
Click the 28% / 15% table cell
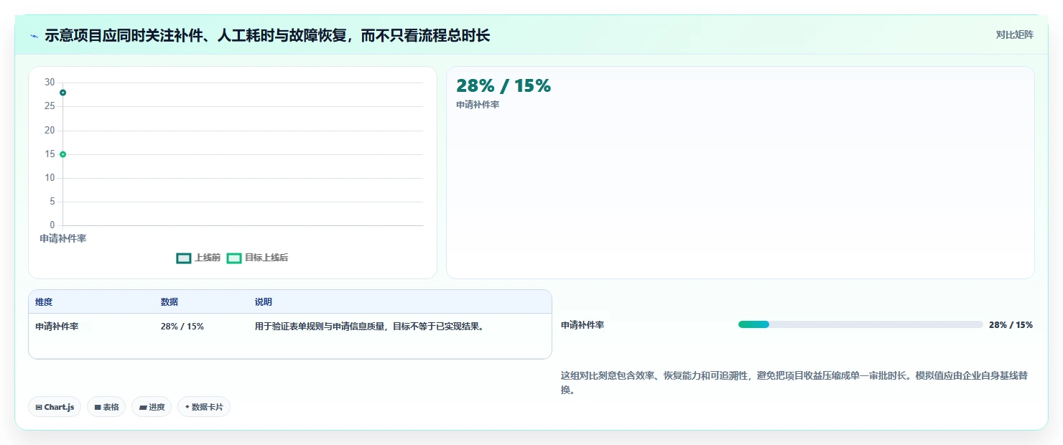tap(182, 327)
